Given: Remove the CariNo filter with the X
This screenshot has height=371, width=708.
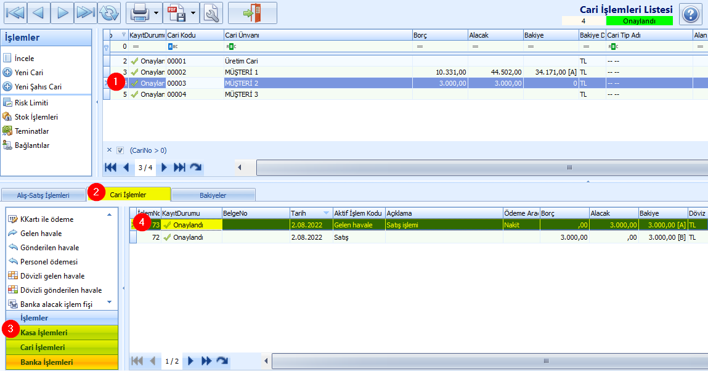Looking at the screenshot, I should coord(109,150).
